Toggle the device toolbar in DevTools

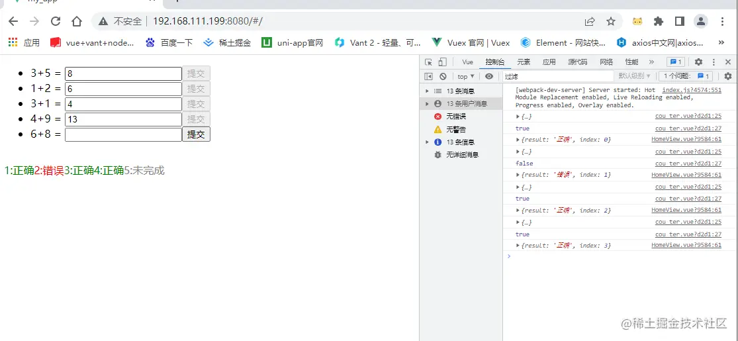442,62
